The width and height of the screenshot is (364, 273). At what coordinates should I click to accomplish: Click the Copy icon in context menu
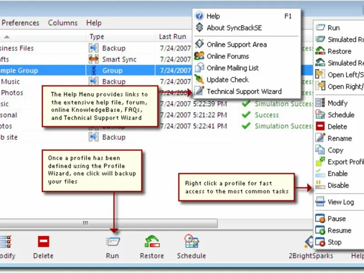(320, 150)
